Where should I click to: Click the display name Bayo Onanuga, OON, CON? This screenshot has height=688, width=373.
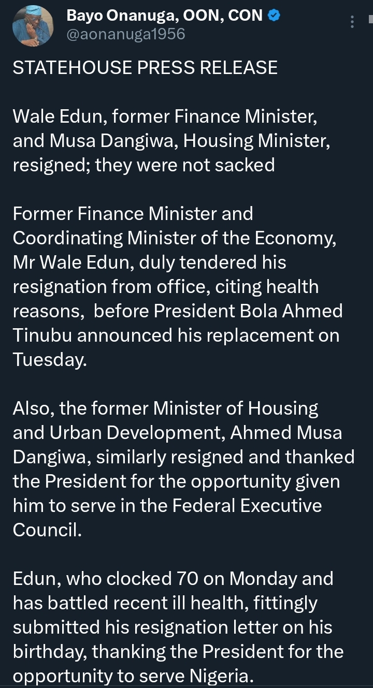165,16
